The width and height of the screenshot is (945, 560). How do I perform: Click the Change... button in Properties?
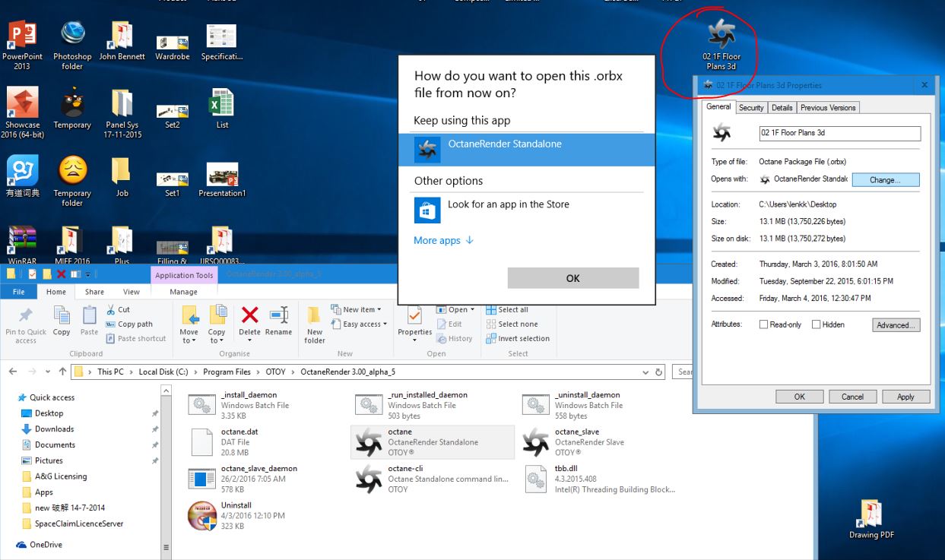click(x=885, y=180)
